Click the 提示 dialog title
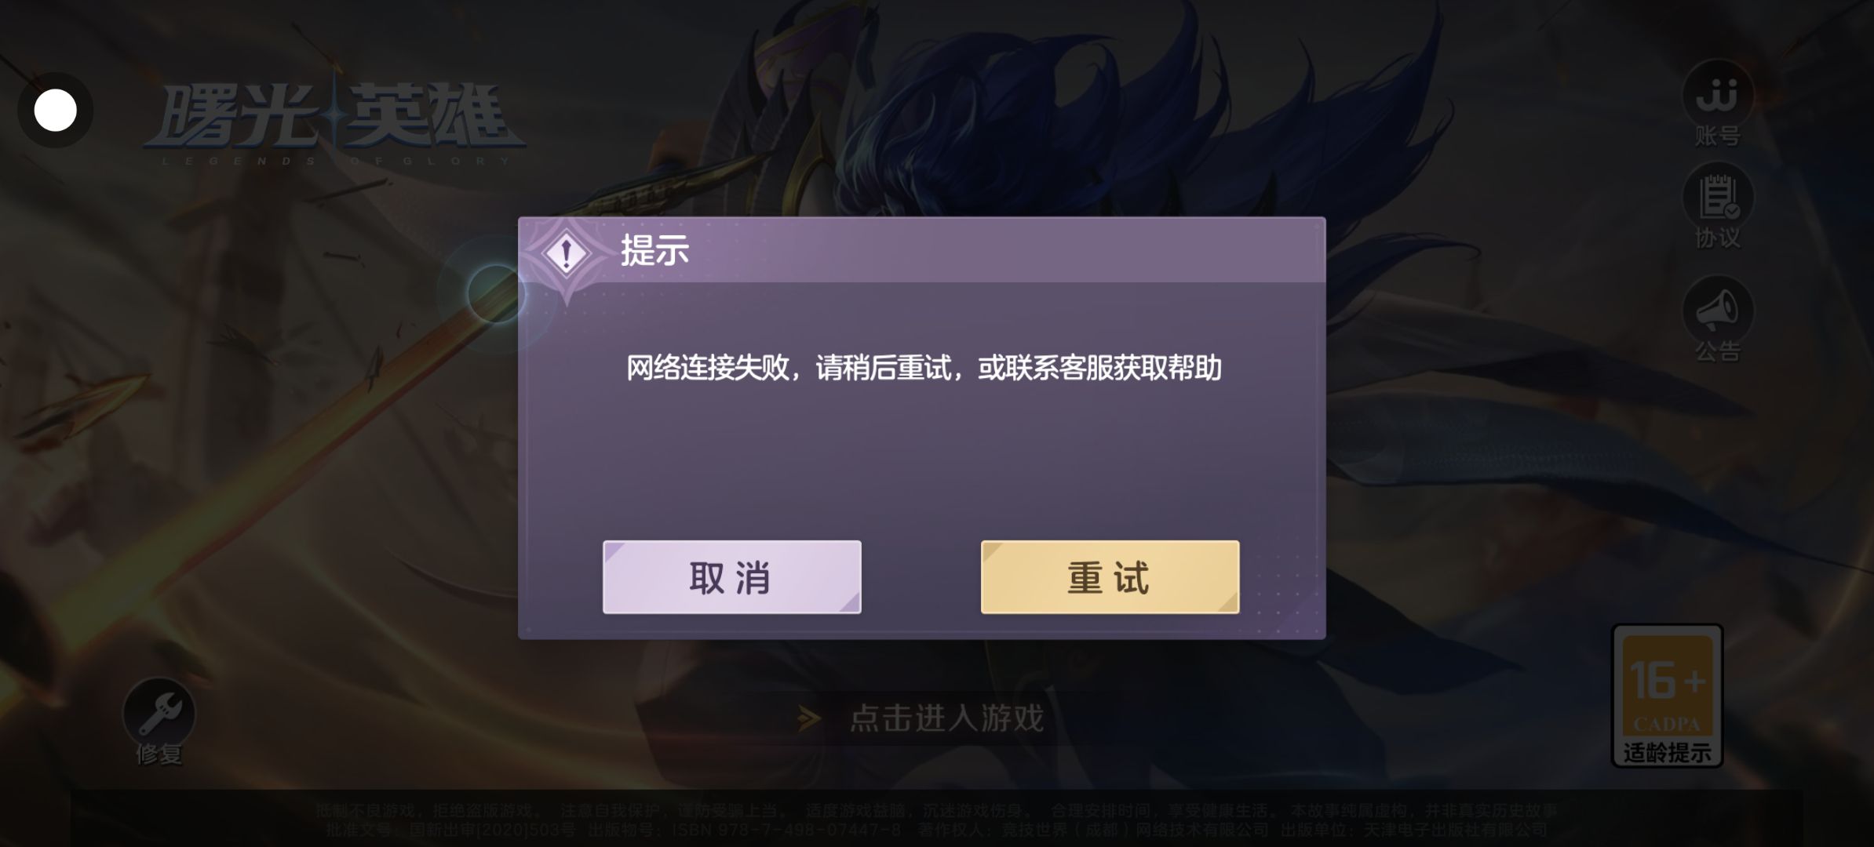Screen dimensions: 1874x847 pyautogui.click(x=654, y=250)
